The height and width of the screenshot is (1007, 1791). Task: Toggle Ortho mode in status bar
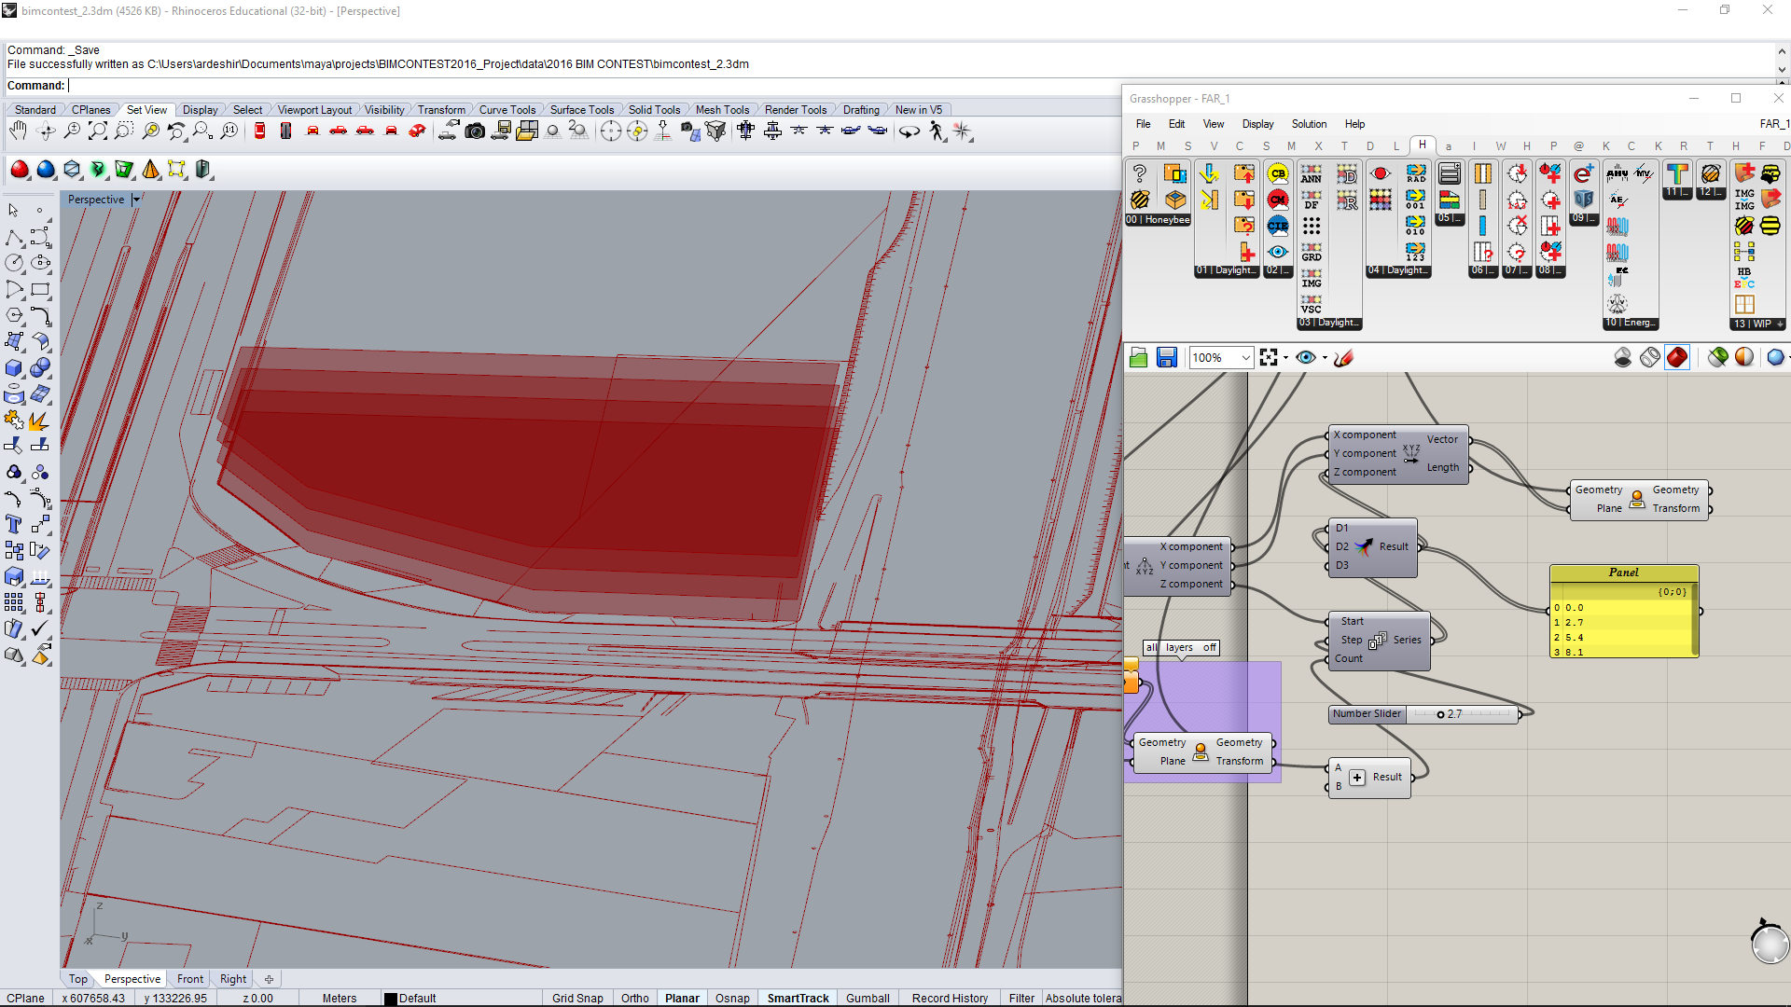[634, 998]
